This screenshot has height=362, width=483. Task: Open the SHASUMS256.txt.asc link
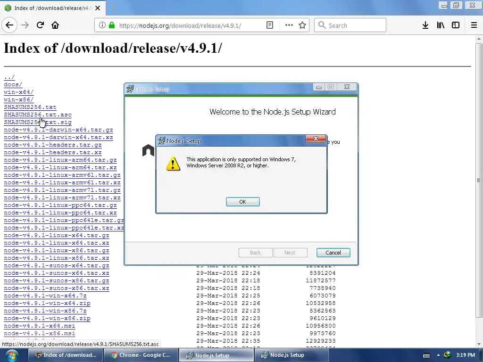pos(38,115)
